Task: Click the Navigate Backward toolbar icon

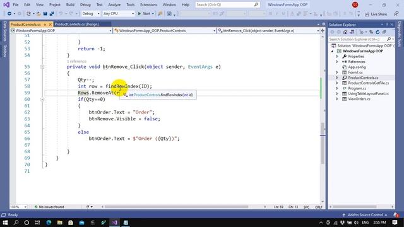Action: coord(9,14)
